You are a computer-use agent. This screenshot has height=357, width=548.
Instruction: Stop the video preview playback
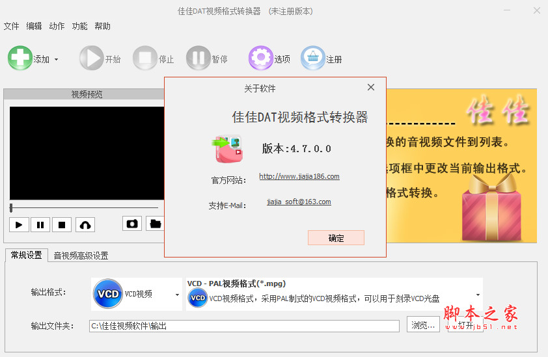click(x=62, y=224)
